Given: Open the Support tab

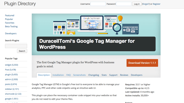Looking at the screenshot, I should pos(113,75).
